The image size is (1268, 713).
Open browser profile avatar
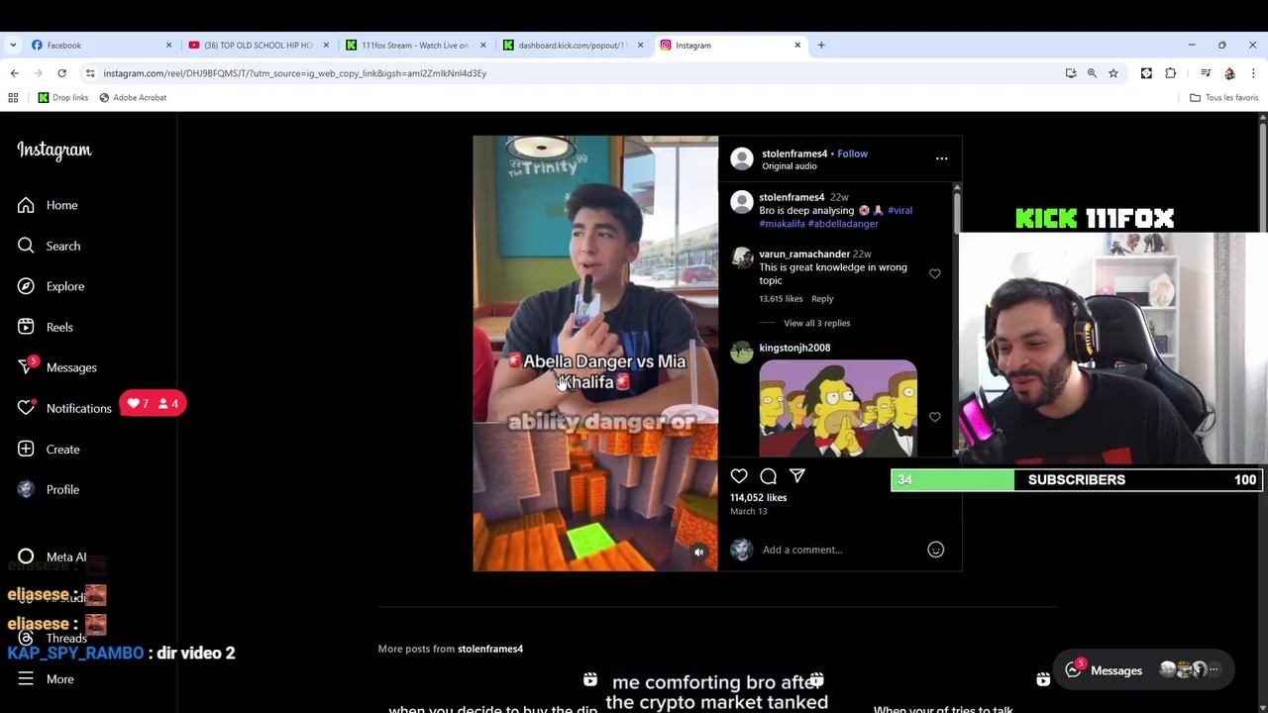[x=1229, y=73]
